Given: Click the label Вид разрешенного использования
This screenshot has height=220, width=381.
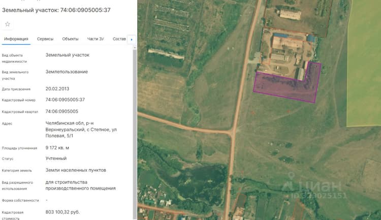Looking at the screenshot, I should 17,185.
